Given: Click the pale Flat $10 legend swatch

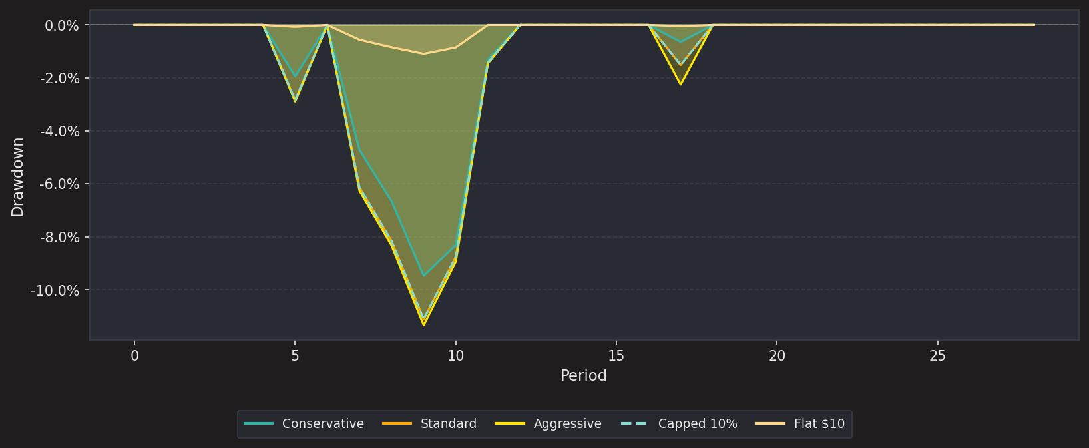Looking at the screenshot, I should coord(771,424).
